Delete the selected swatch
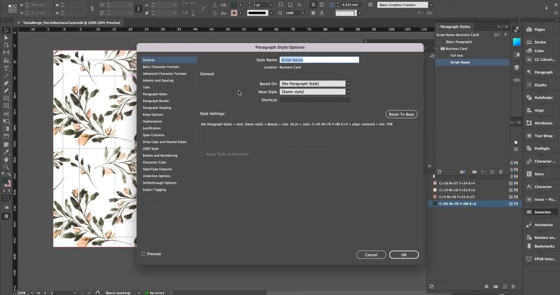560x295 pixels. [513, 287]
